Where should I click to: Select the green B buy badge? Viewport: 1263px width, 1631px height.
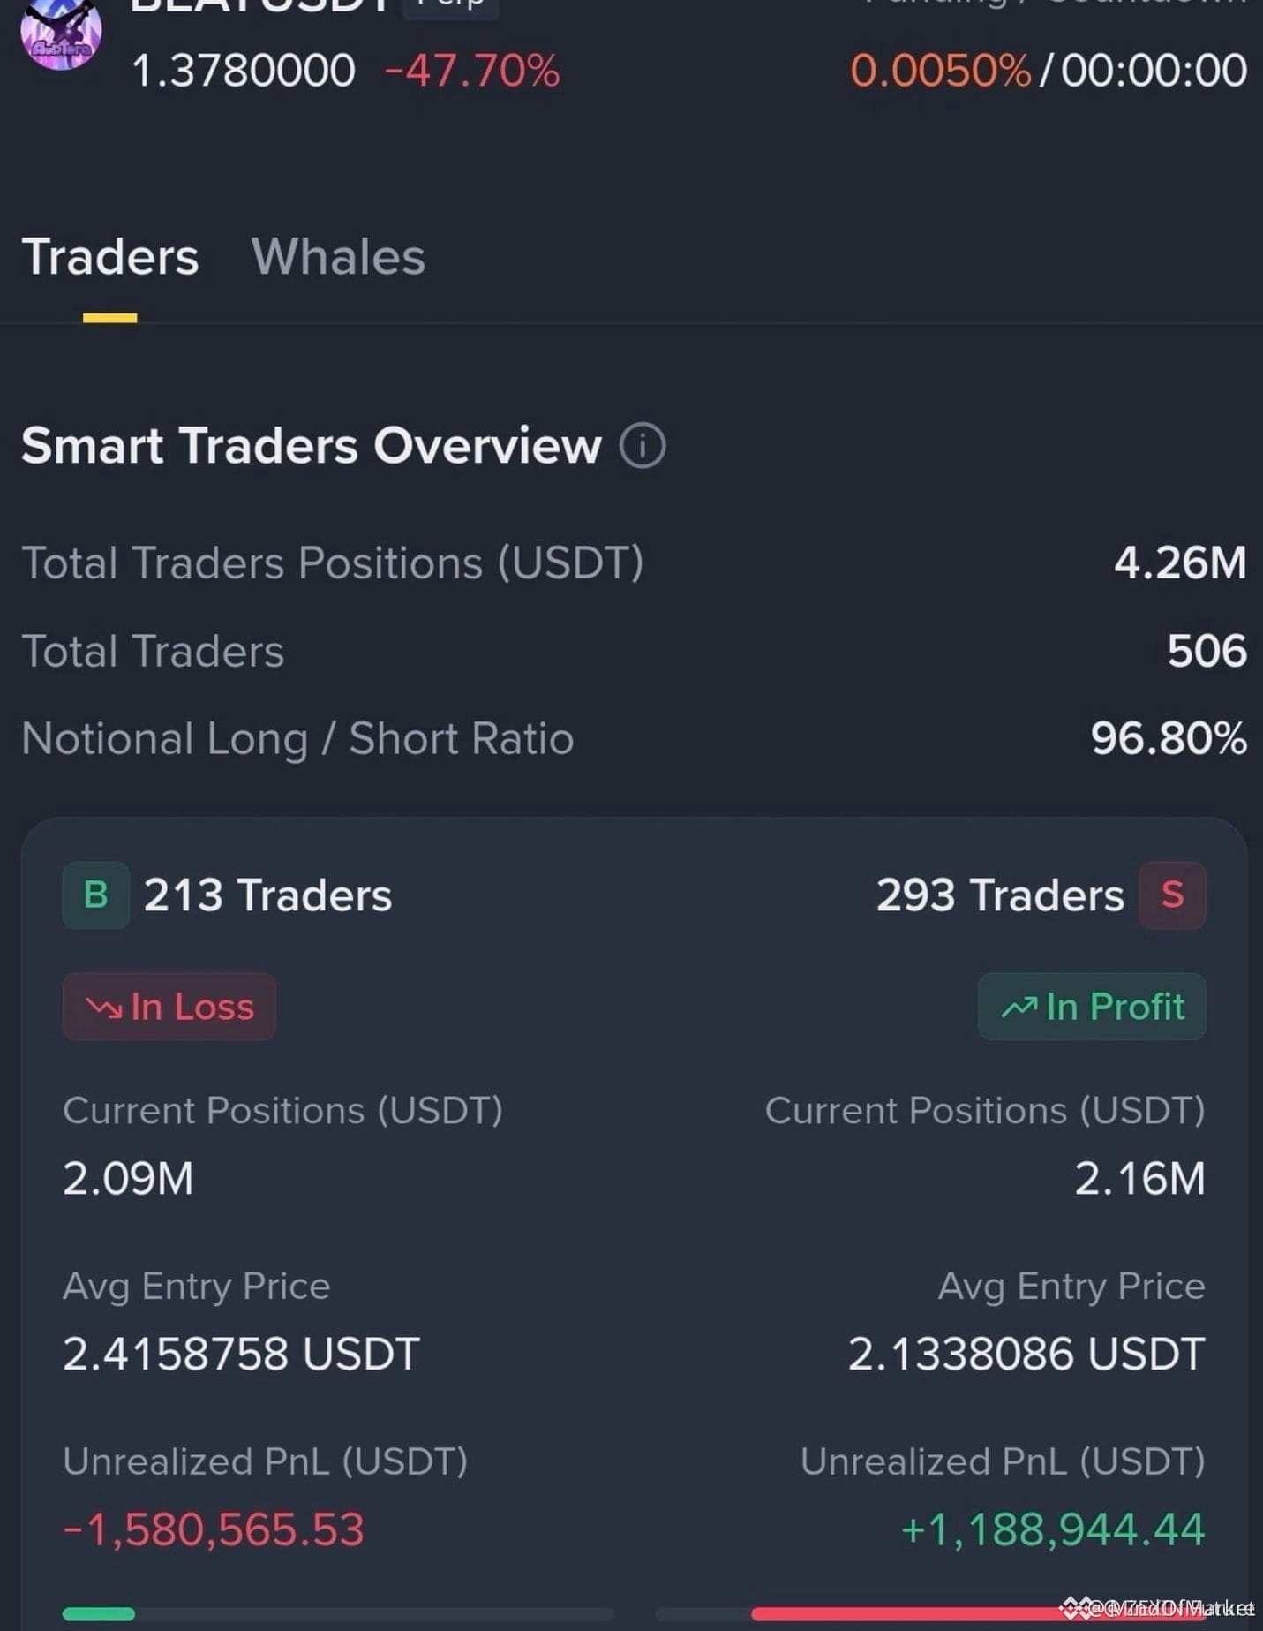(x=95, y=895)
